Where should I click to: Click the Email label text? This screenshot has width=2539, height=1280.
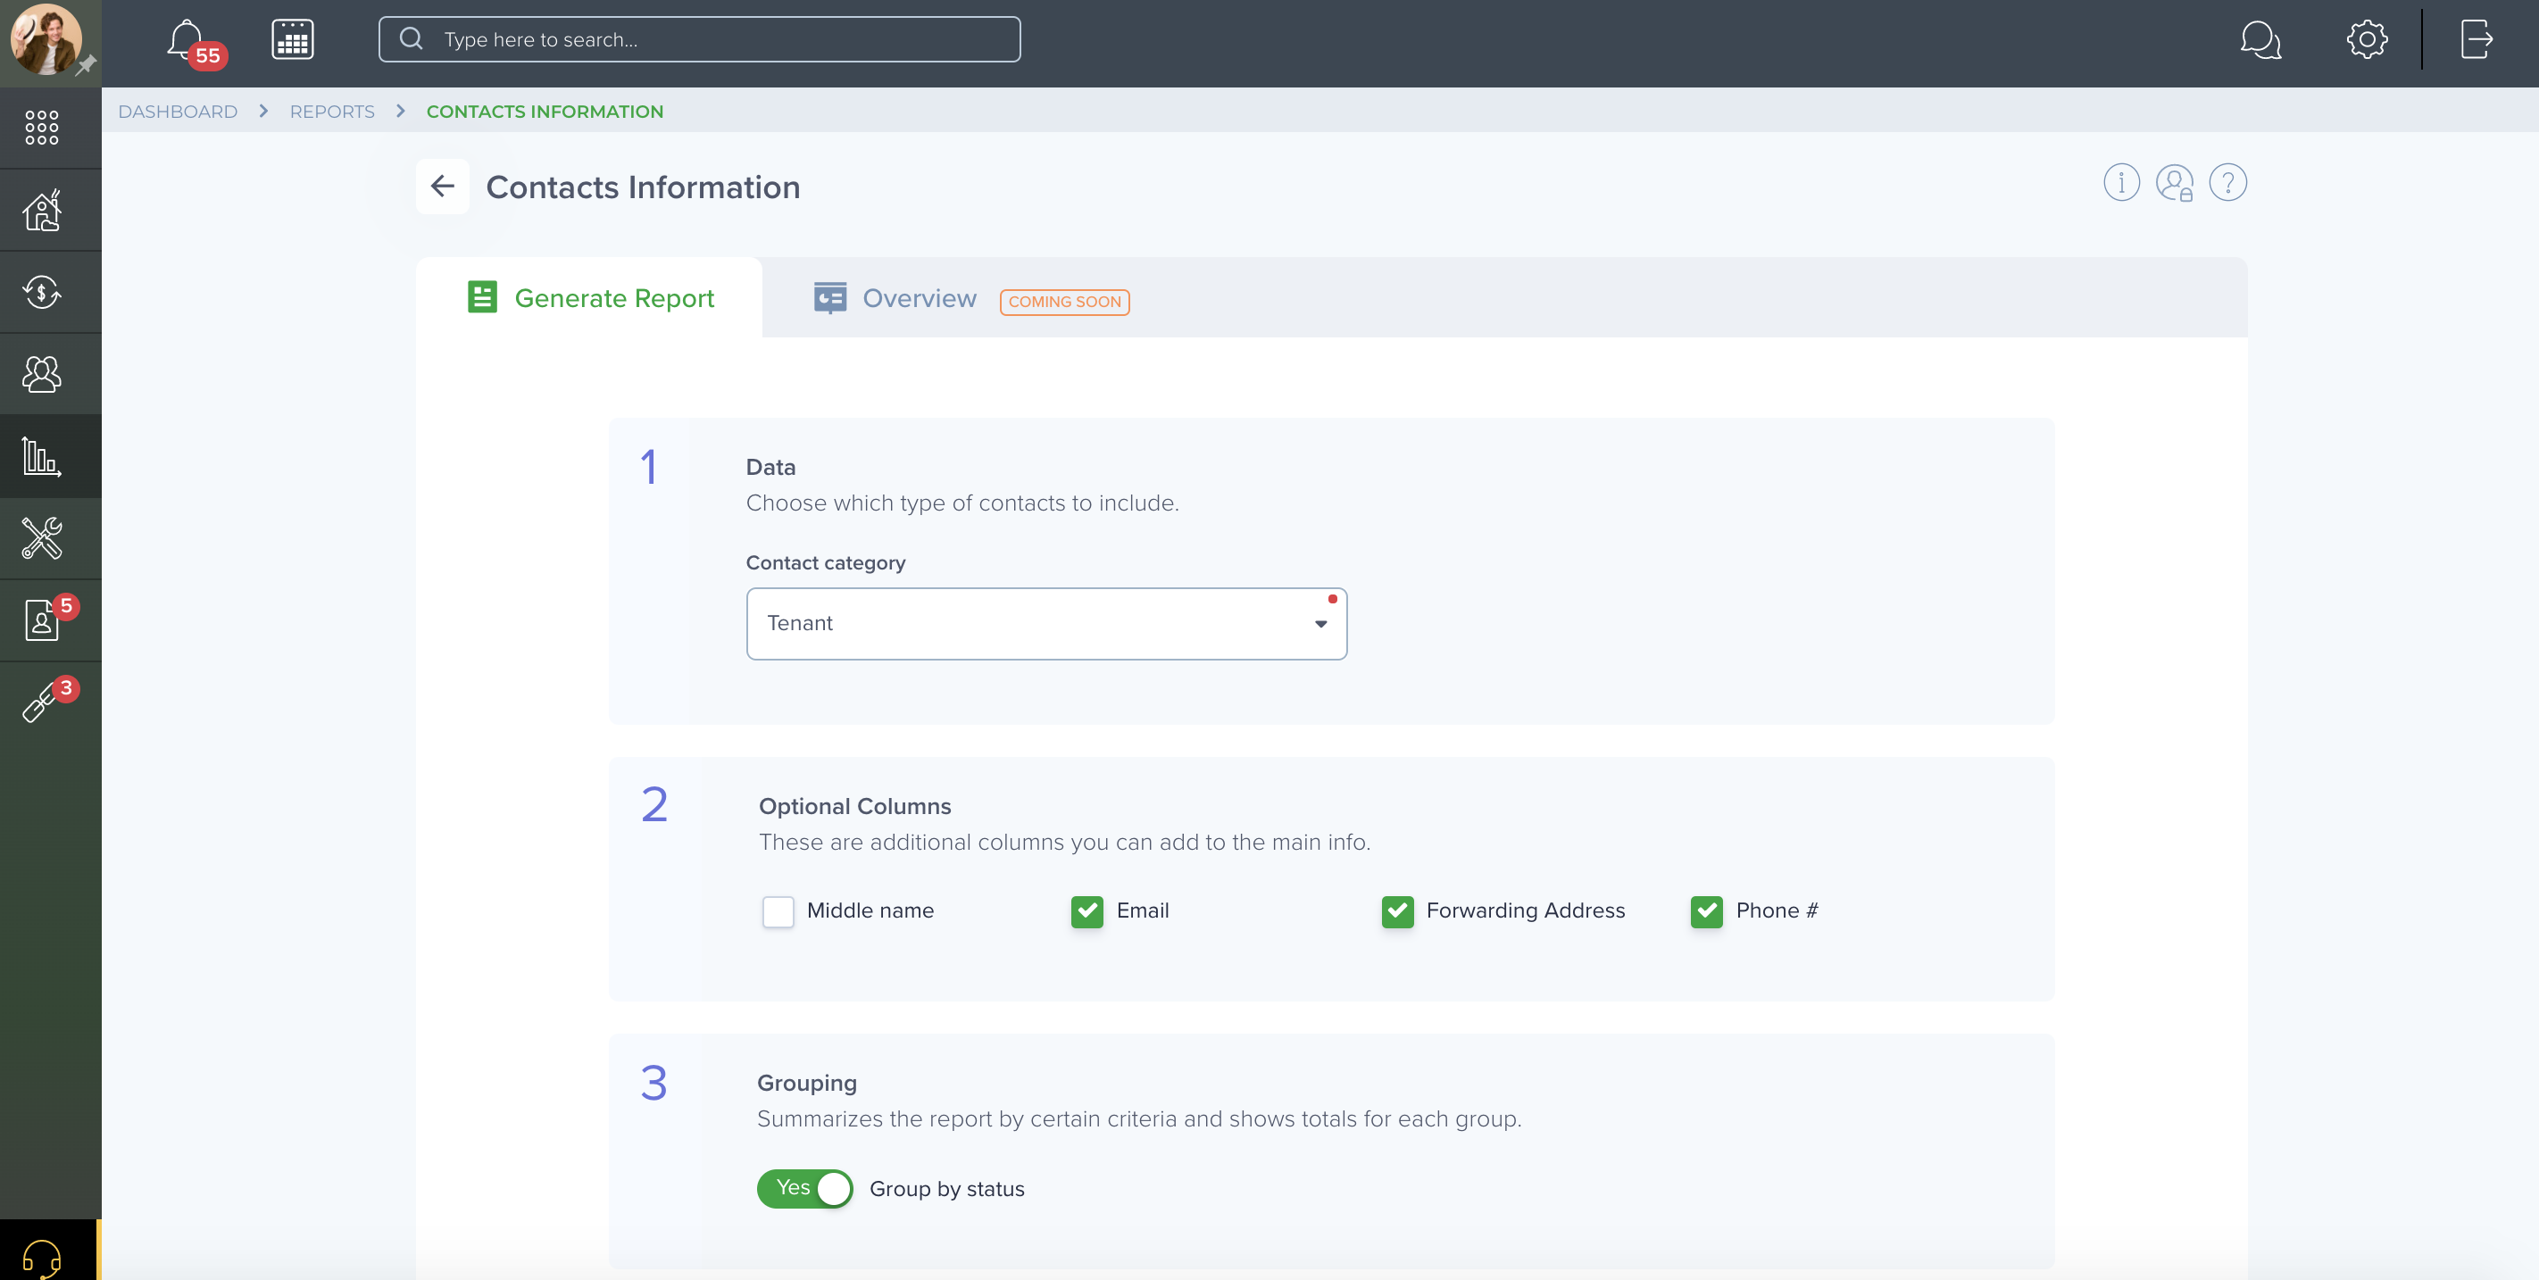[x=1143, y=910]
